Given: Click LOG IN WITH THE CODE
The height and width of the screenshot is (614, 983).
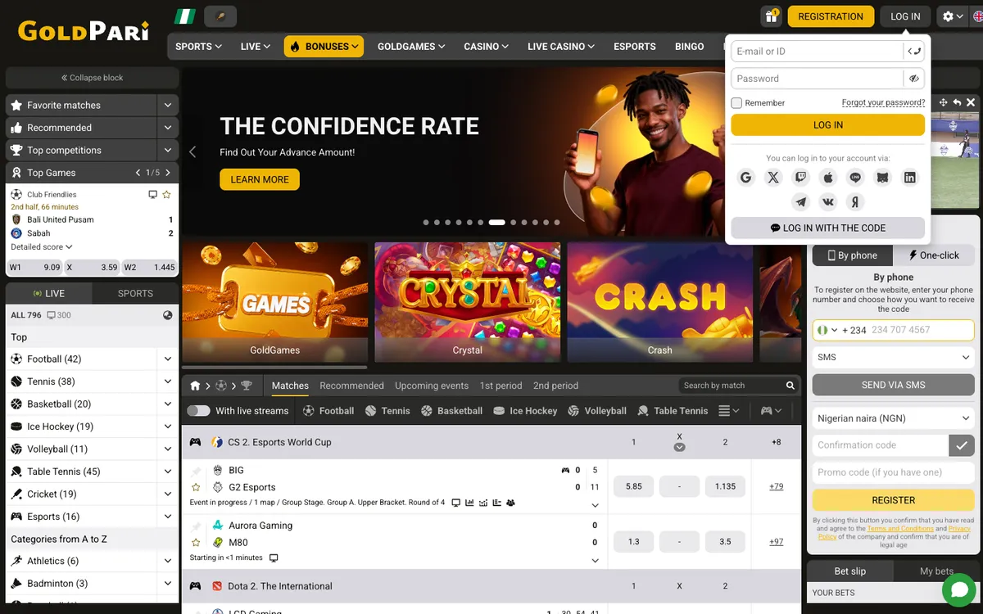Looking at the screenshot, I should 828,228.
